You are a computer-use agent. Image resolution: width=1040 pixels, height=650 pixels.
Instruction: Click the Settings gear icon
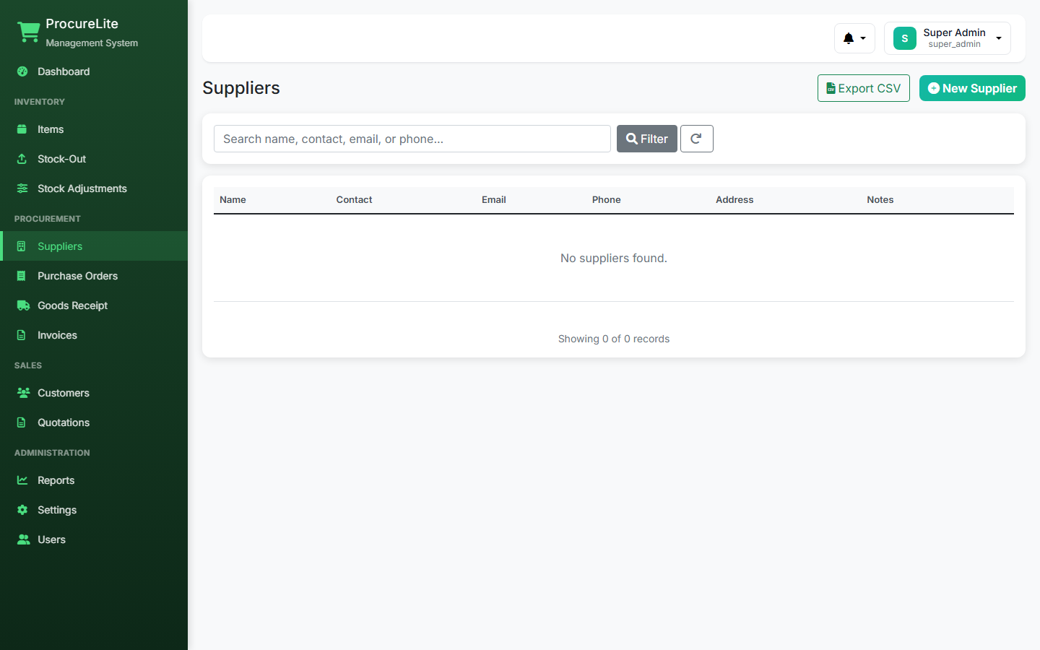(22, 510)
